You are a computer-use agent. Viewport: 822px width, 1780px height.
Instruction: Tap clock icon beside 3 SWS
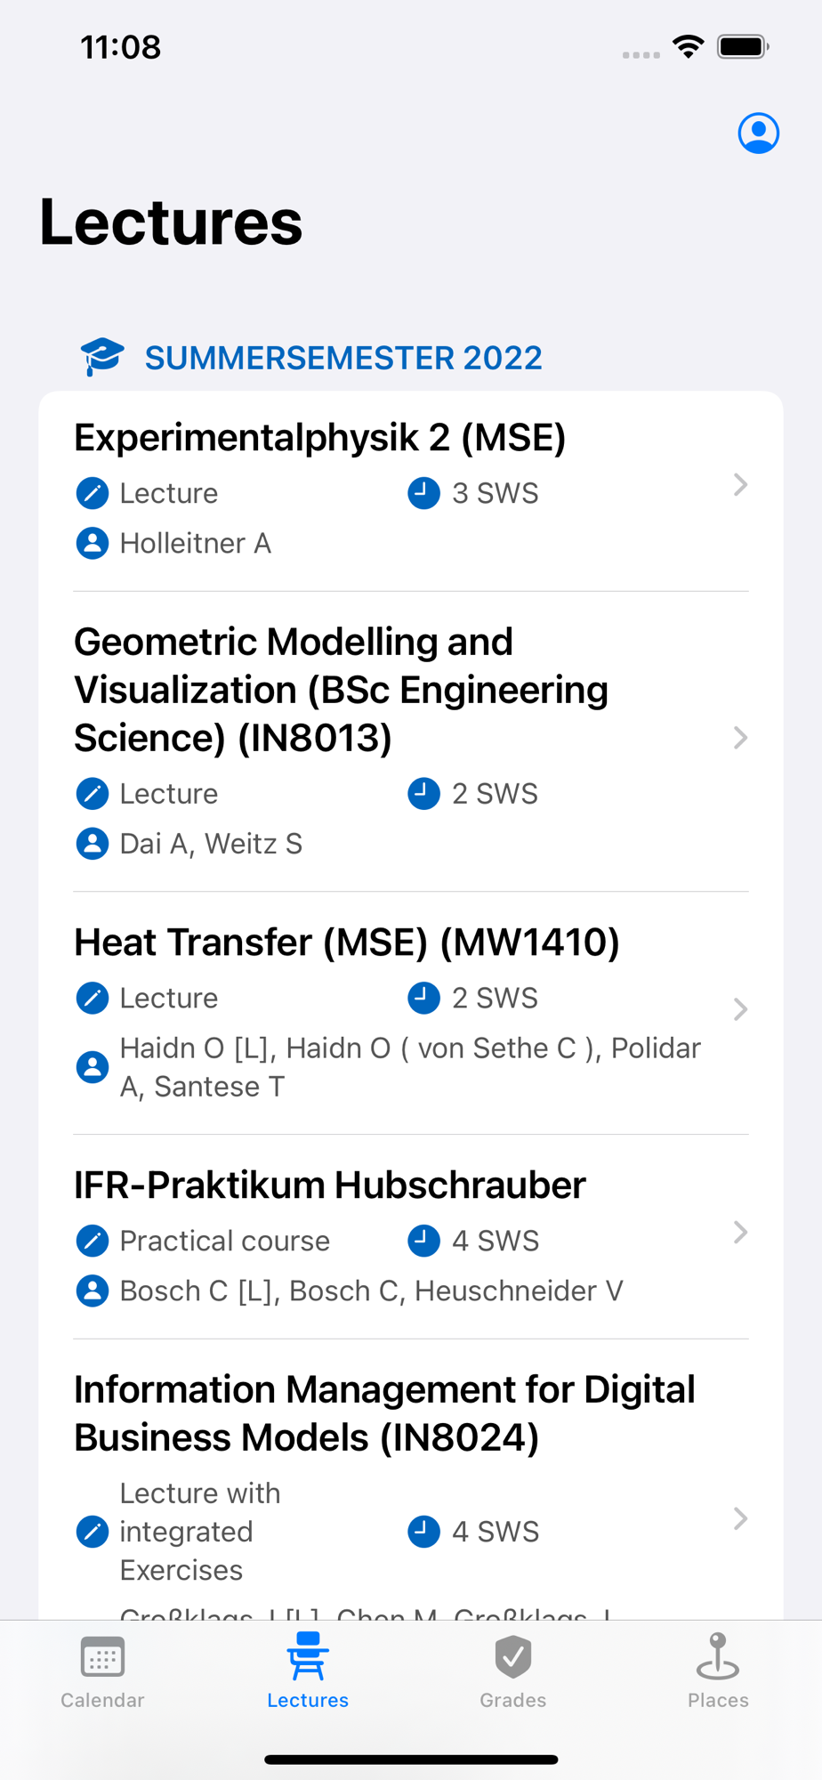coord(423,493)
